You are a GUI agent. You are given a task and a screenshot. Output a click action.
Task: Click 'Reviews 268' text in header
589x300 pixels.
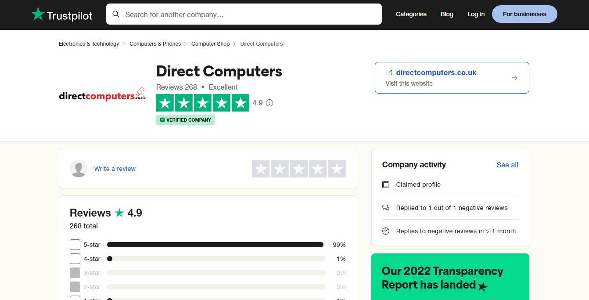(176, 87)
